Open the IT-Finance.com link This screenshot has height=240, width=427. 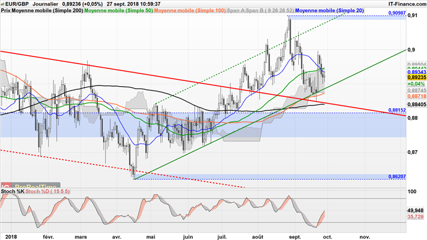[407, 4]
